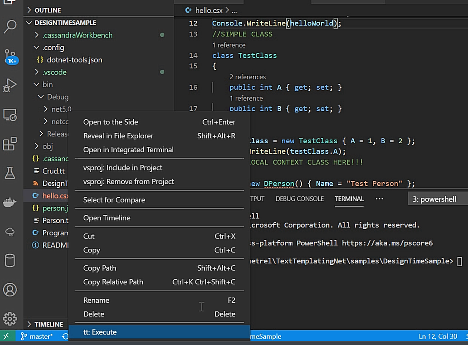The height and width of the screenshot is (345, 468).
Task: Click the synchronize changes icon in status bar
Action: point(65,336)
